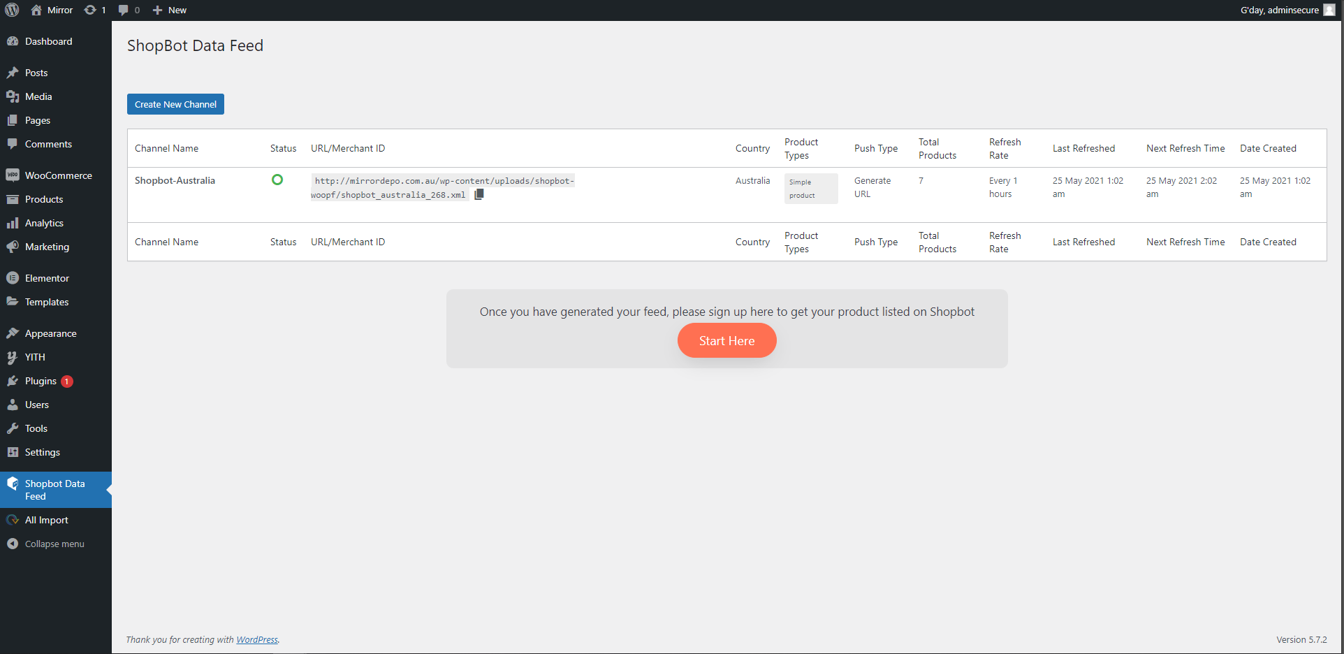Click the Start Here button
The height and width of the screenshot is (654, 1344).
pos(726,340)
